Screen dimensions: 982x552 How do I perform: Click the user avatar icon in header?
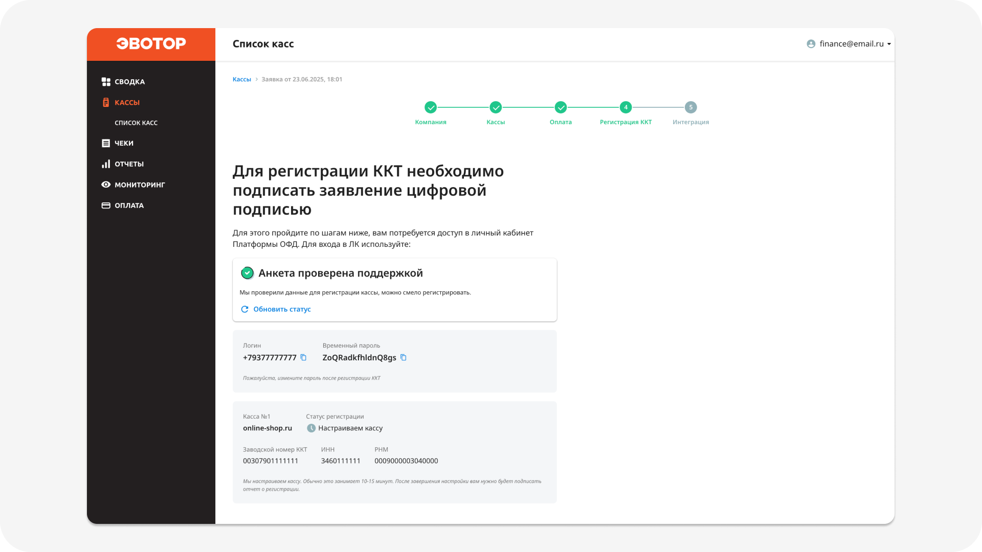810,43
